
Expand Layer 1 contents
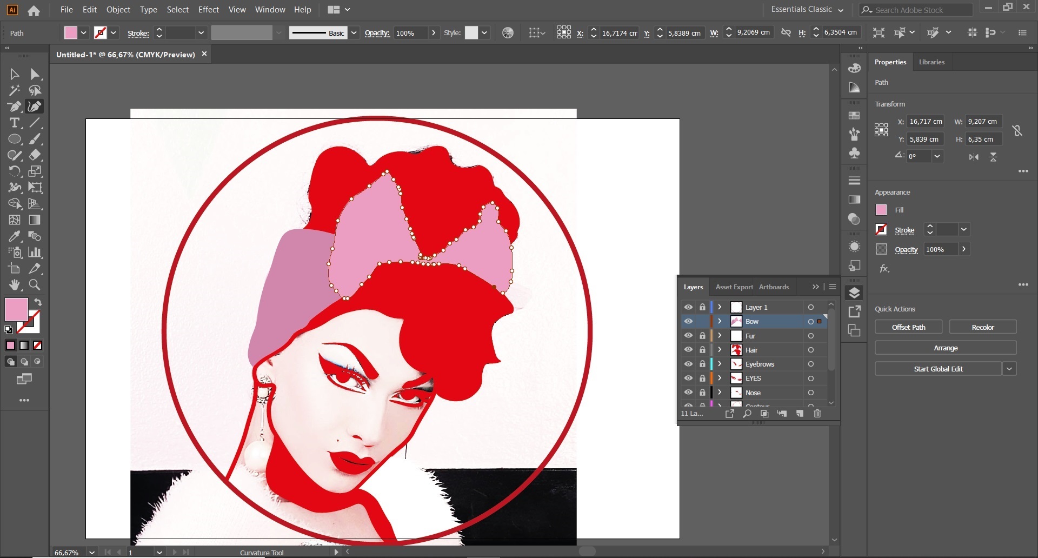[x=720, y=307]
